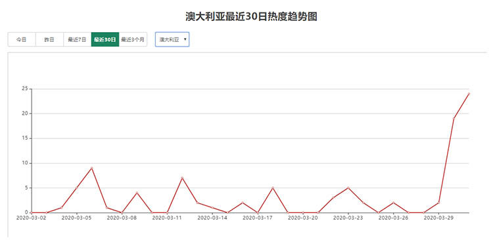Open the 澳大利亚 country dropdown
This screenshot has width=493, height=240.
click(x=172, y=39)
